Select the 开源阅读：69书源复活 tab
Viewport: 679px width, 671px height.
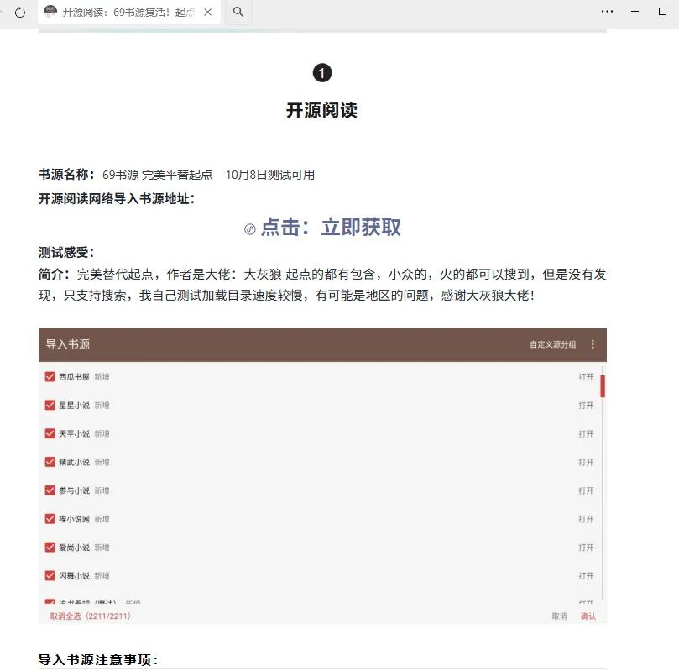pyautogui.click(x=126, y=13)
